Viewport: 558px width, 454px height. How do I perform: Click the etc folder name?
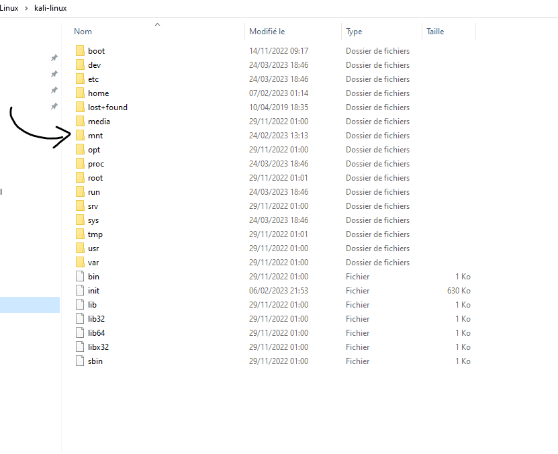pyautogui.click(x=93, y=79)
